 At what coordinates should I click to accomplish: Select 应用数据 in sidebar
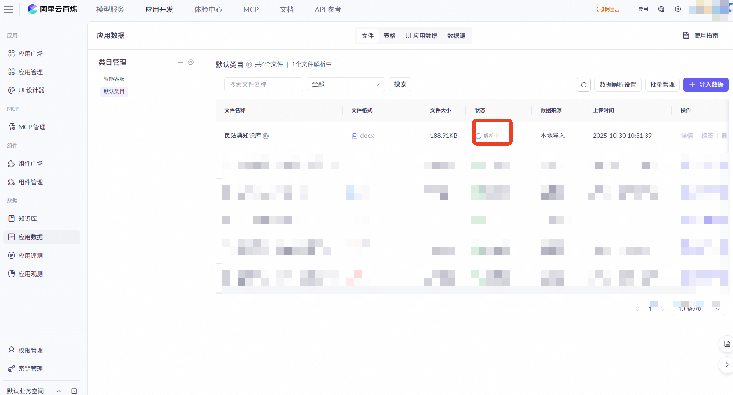coord(42,237)
